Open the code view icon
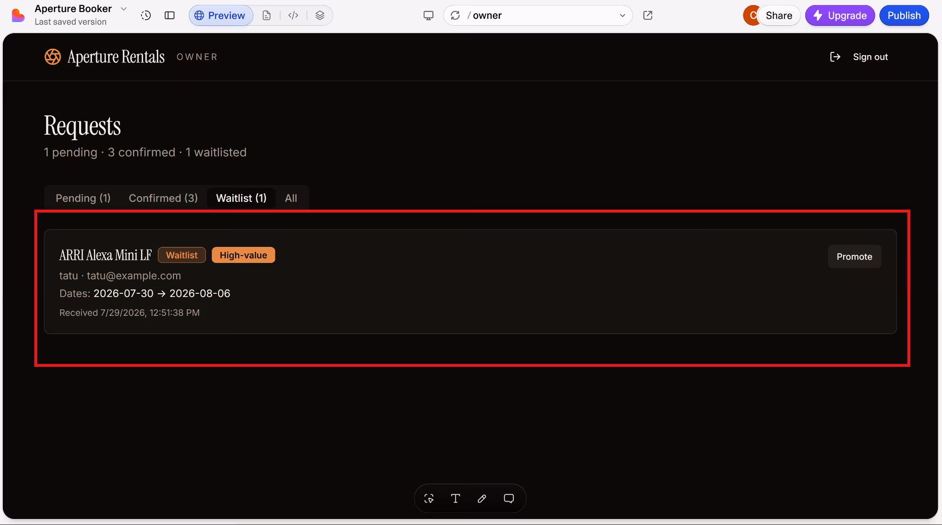The height and width of the screenshot is (525, 942). point(293,16)
